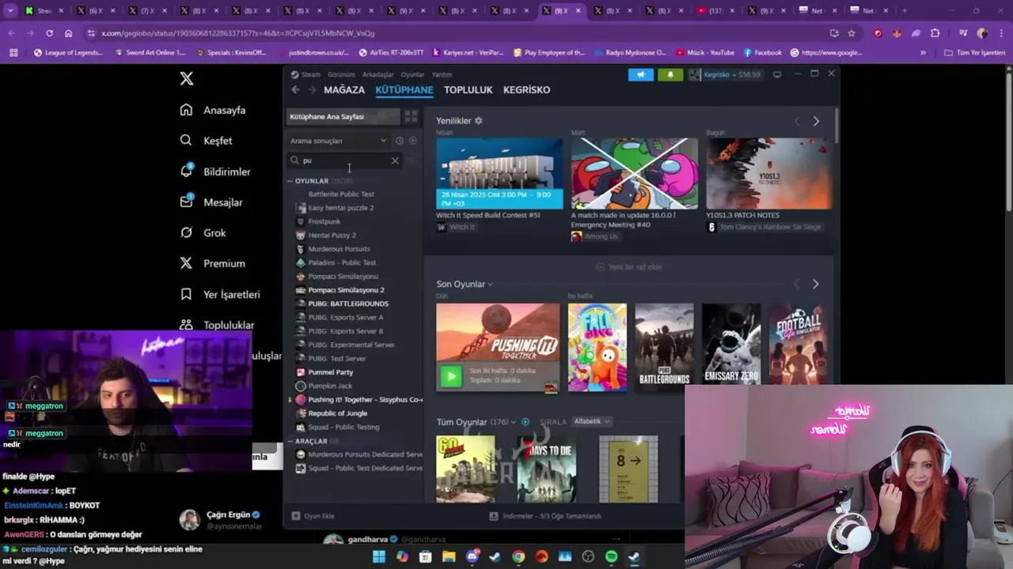The image size is (1013, 569).
Task: Toggle ready-to-play filter icon in library
Action: tap(412, 141)
